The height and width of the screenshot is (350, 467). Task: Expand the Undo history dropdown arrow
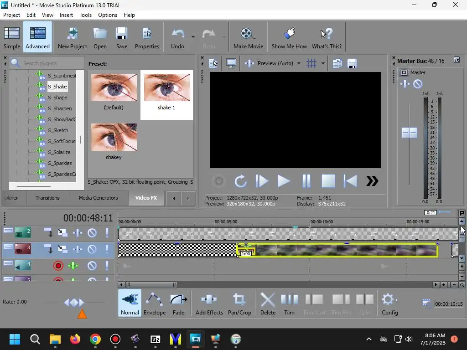point(193,37)
